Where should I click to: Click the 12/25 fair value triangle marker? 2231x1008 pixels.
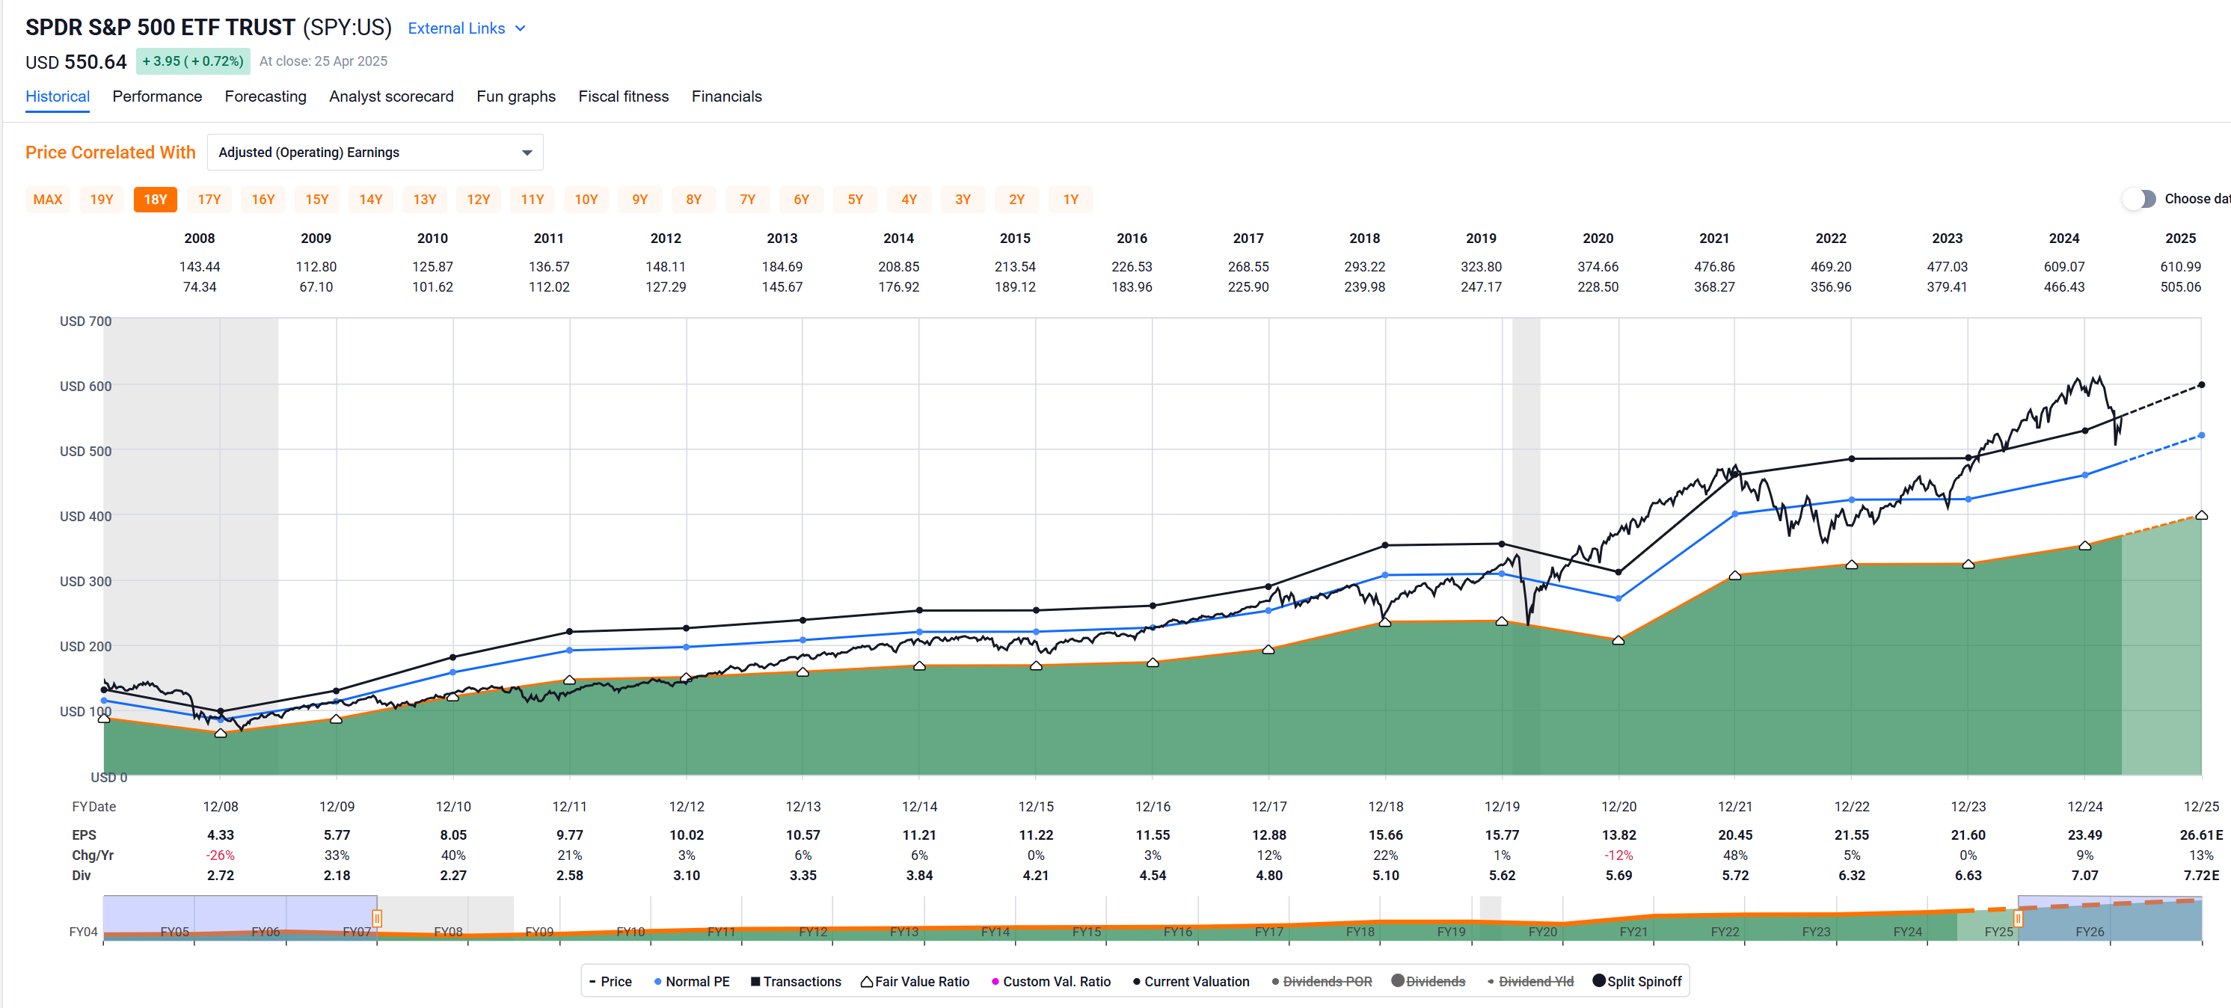click(2200, 514)
